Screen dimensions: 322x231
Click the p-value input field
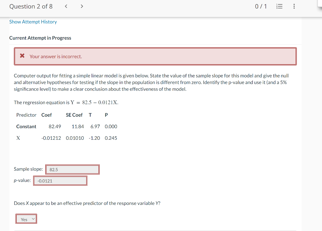coord(60,180)
